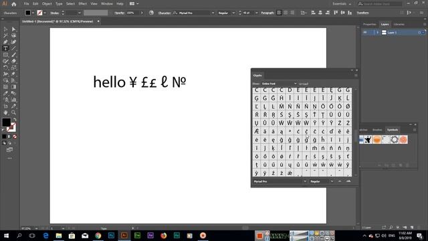Click the Change Screen Mode icon
This screenshot has height=241, width=428.
9,150
